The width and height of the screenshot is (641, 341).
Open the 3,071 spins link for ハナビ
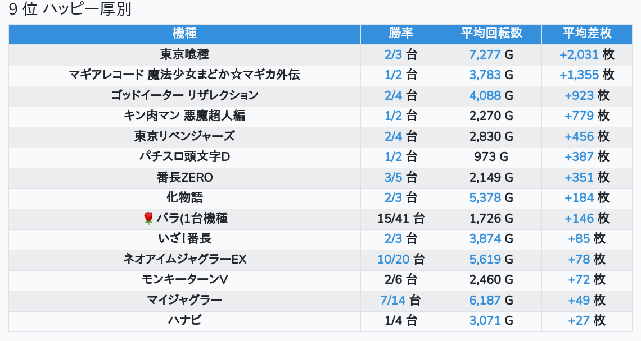pyautogui.click(x=485, y=321)
